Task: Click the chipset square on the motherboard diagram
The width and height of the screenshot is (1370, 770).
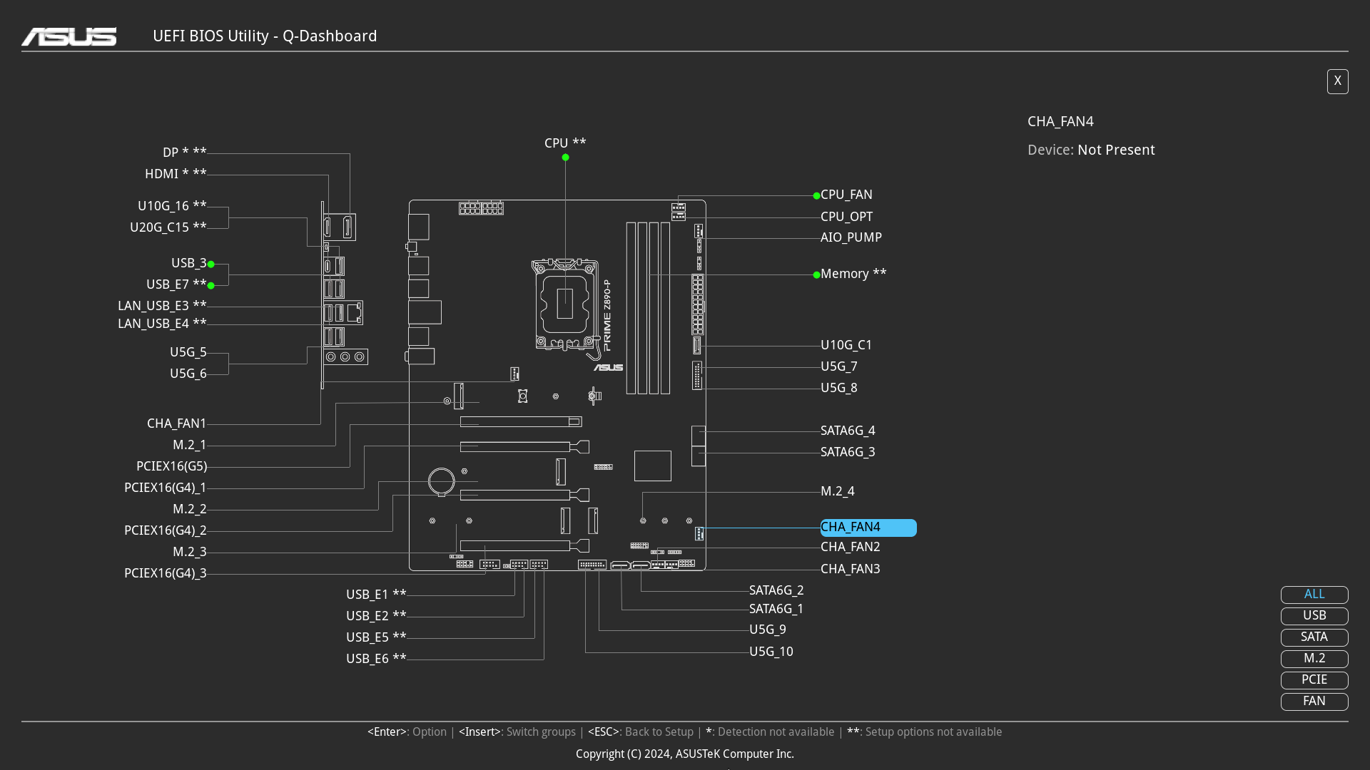Action: click(653, 466)
